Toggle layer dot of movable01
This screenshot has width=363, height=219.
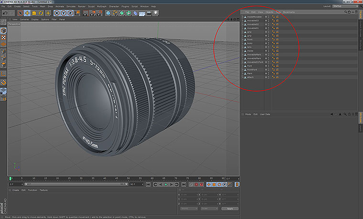pyautogui.click(x=266, y=28)
